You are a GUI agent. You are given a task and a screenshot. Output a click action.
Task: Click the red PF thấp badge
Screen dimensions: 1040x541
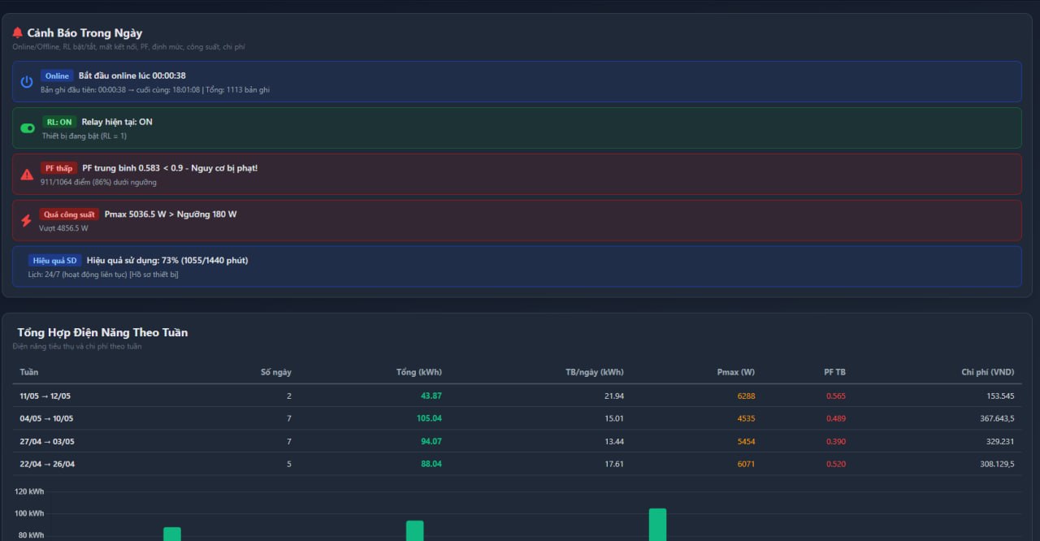click(x=58, y=168)
